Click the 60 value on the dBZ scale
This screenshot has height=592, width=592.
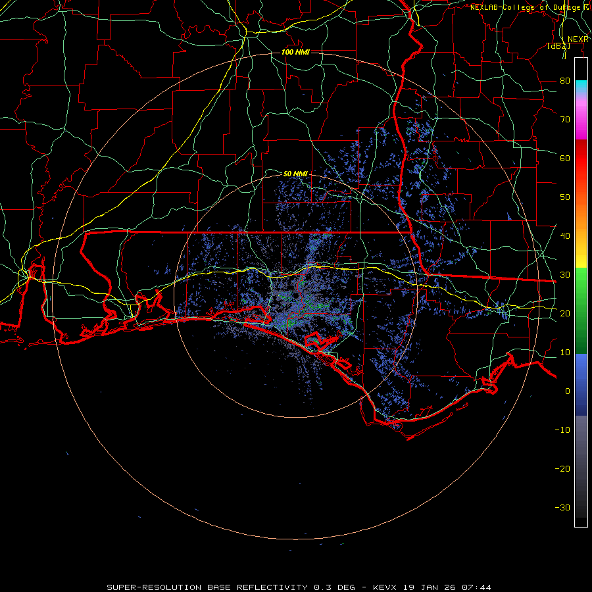(x=565, y=158)
